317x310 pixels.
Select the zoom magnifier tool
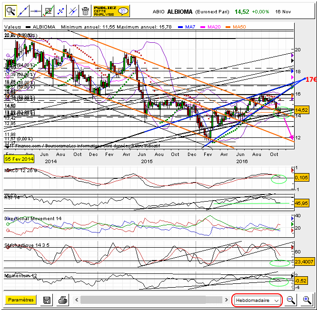[x=11, y=11]
